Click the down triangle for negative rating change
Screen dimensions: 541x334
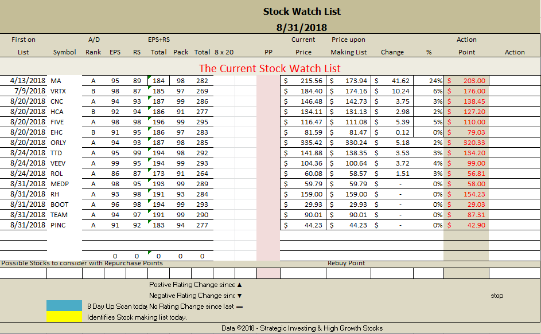pyautogui.click(x=239, y=296)
